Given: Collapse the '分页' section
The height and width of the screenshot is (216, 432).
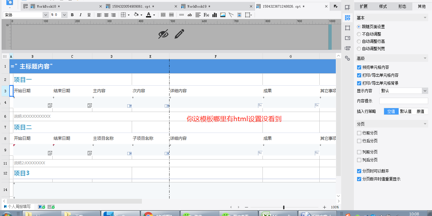Looking at the screenshot, I should pos(426,124).
